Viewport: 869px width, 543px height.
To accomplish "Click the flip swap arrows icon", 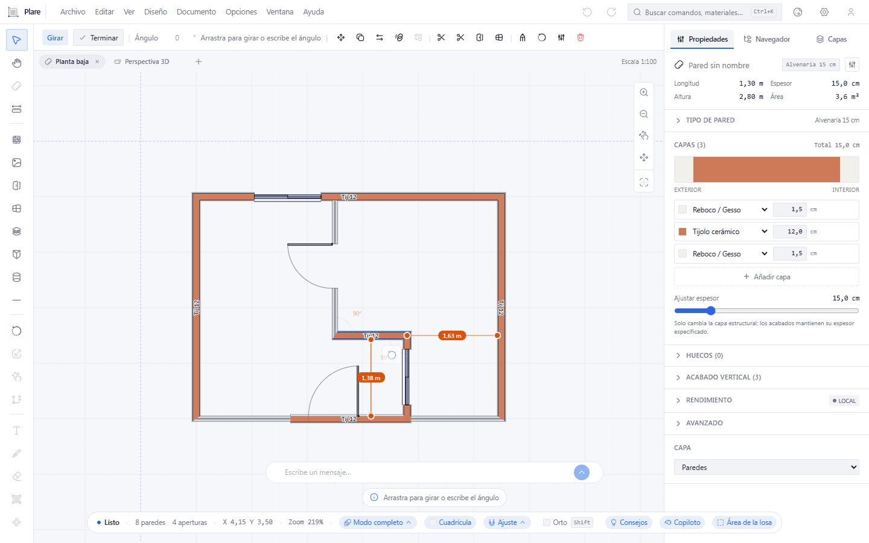I will click(380, 37).
